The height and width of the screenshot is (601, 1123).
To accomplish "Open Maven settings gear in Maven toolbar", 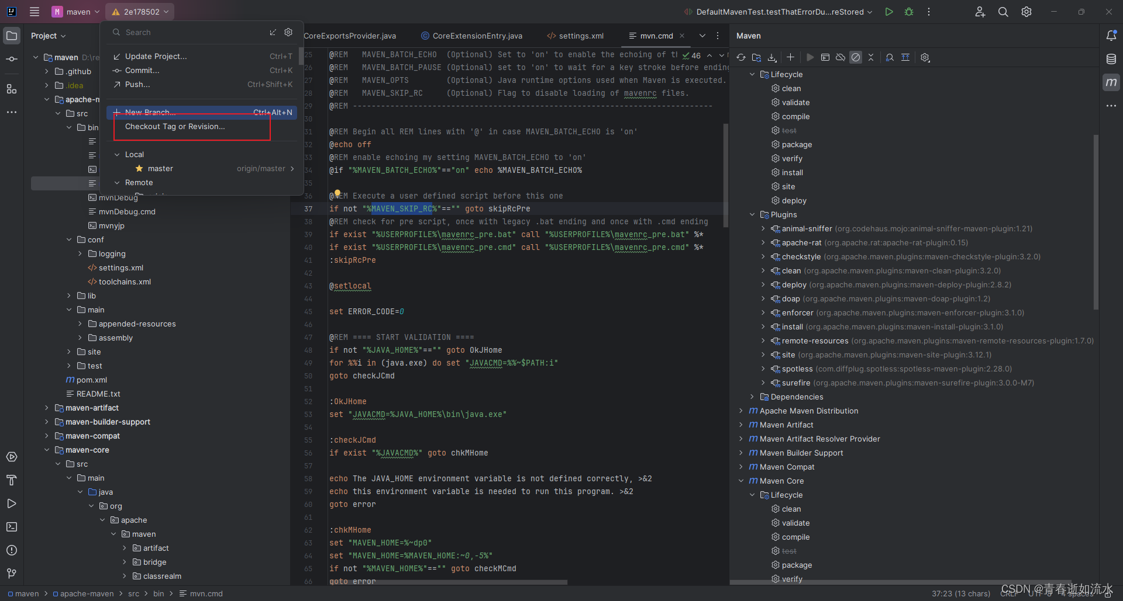I will click(x=925, y=57).
